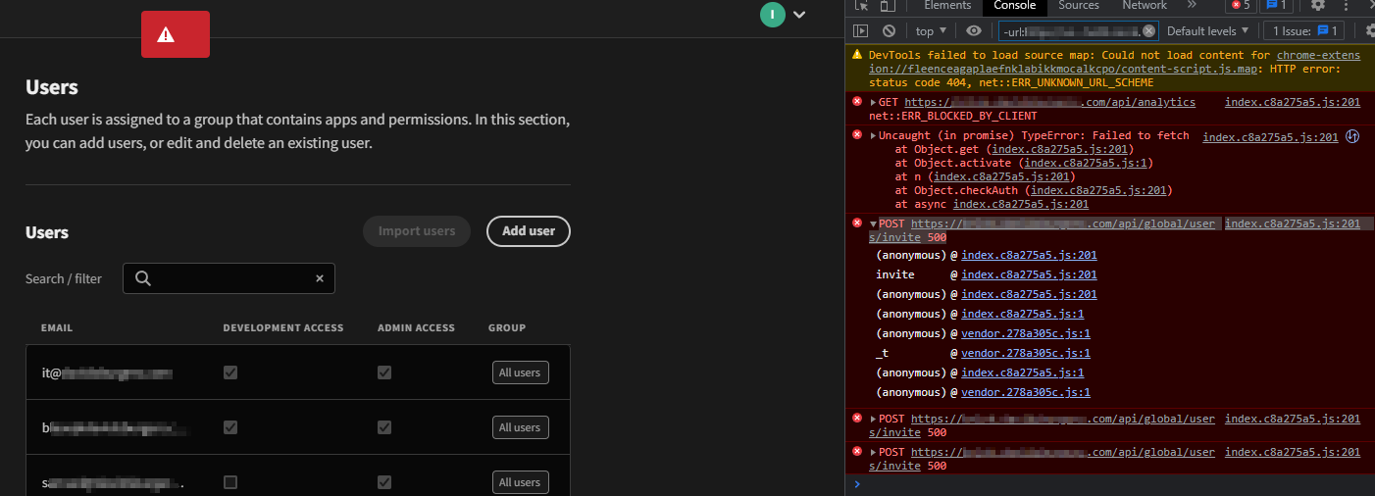Click the red error icon of GET analytics entry
The width and height of the screenshot is (1375, 496).
tap(857, 102)
